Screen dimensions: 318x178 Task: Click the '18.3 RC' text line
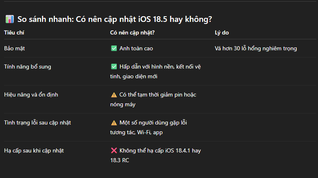pos(120,160)
